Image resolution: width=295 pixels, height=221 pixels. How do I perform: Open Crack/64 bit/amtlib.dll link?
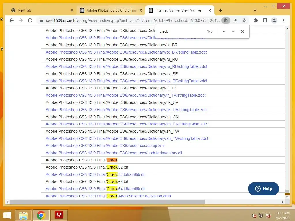[95, 189]
